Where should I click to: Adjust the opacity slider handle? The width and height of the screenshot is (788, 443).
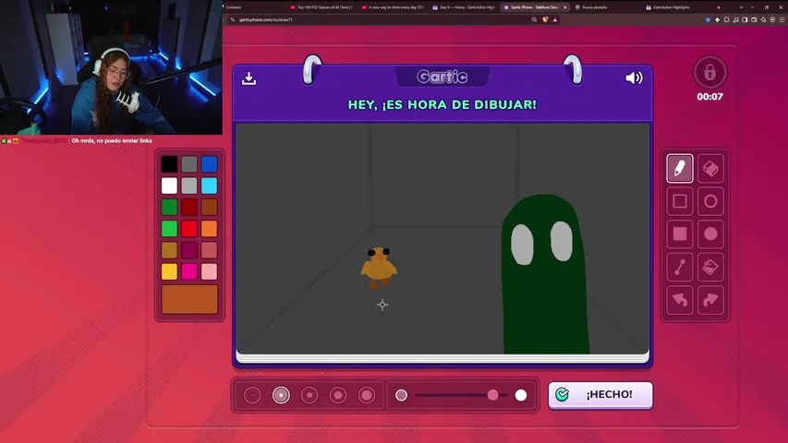[x=492, y=395]
